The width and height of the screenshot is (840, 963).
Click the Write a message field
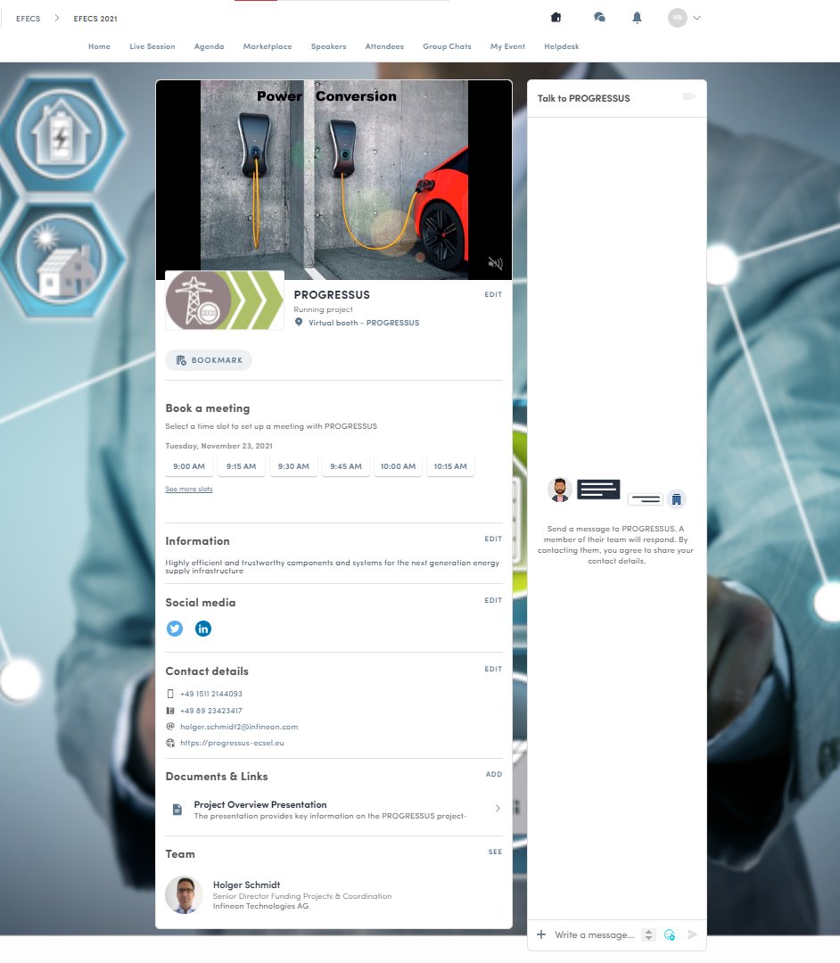(x=595, y=934)
